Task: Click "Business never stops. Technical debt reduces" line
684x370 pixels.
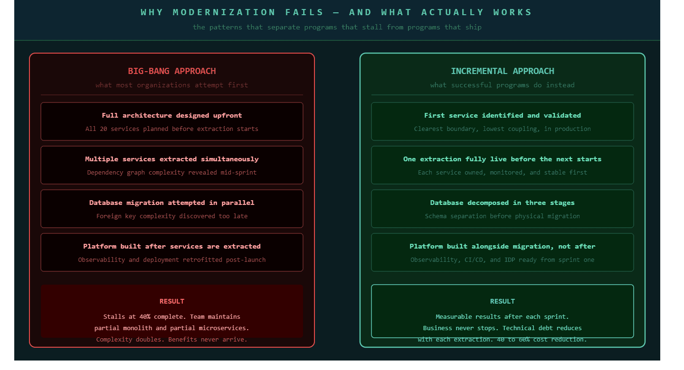Action: (x=503, y=328)
